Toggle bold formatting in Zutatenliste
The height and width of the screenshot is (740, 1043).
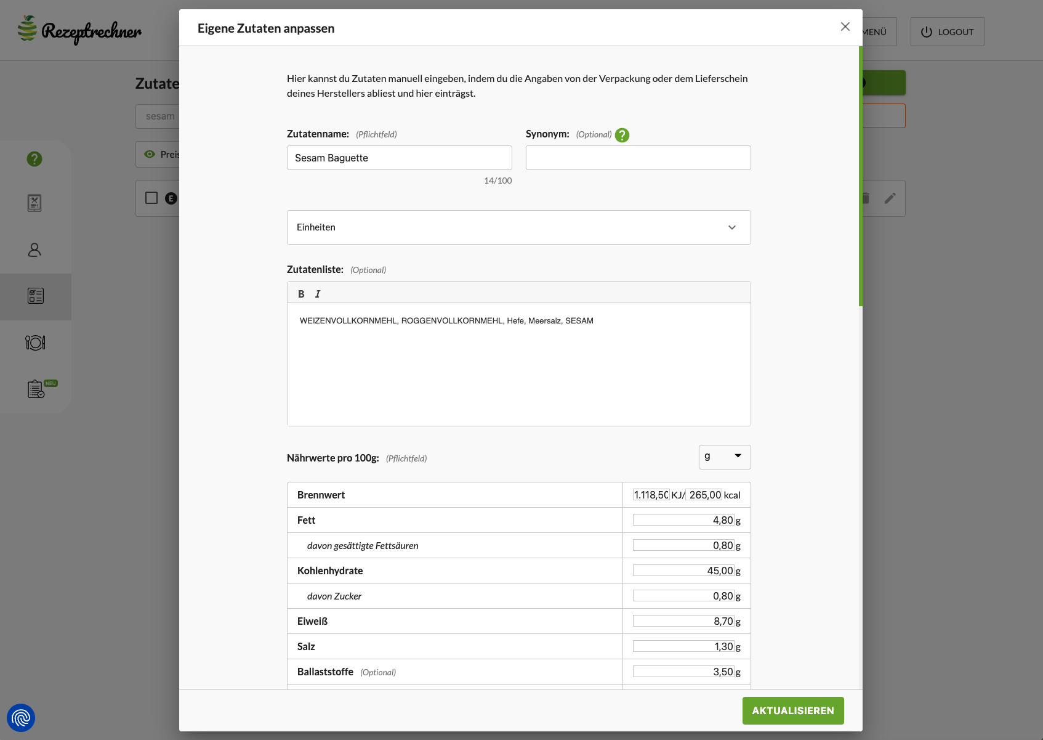tap(301, 294)
